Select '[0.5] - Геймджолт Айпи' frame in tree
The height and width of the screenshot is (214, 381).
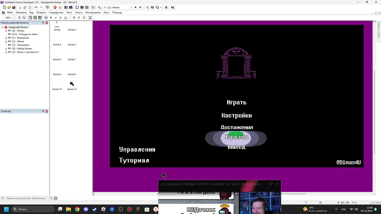[25, 34]
